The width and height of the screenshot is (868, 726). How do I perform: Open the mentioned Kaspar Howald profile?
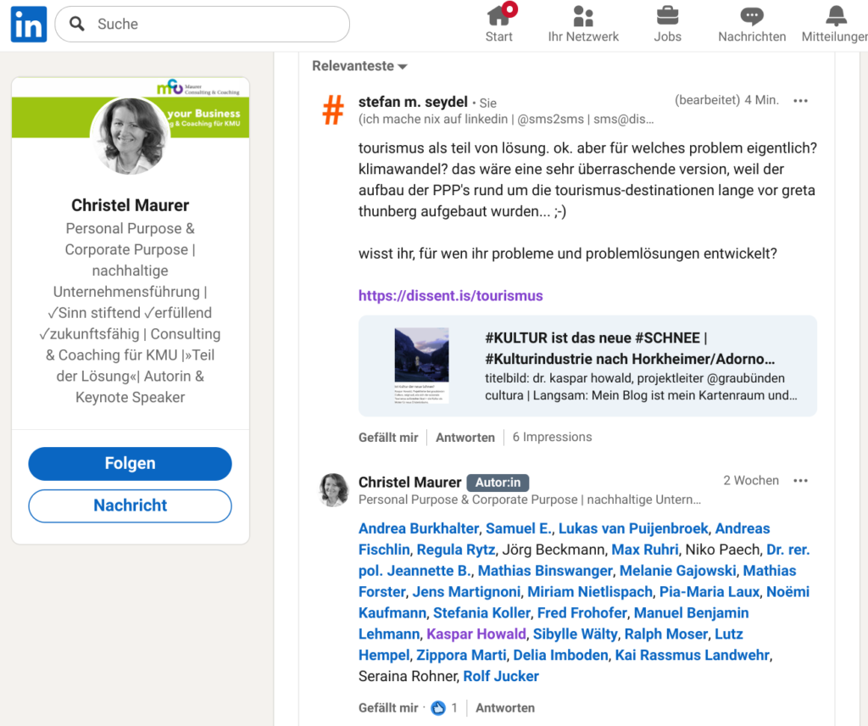476,634
